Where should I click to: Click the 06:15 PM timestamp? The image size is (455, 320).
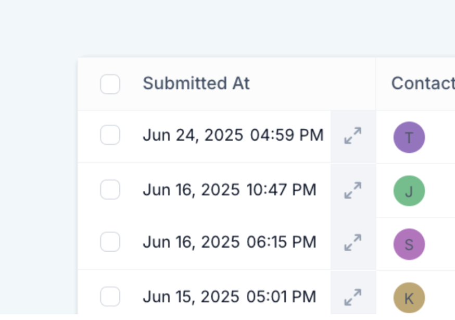click(x=281, y=242)
